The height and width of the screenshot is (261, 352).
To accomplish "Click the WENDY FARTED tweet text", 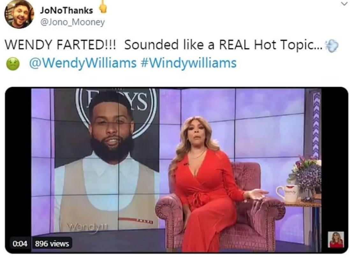I will point(61,45).
